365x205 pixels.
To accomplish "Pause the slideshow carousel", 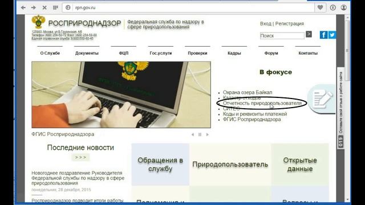I will pos(200,134).
